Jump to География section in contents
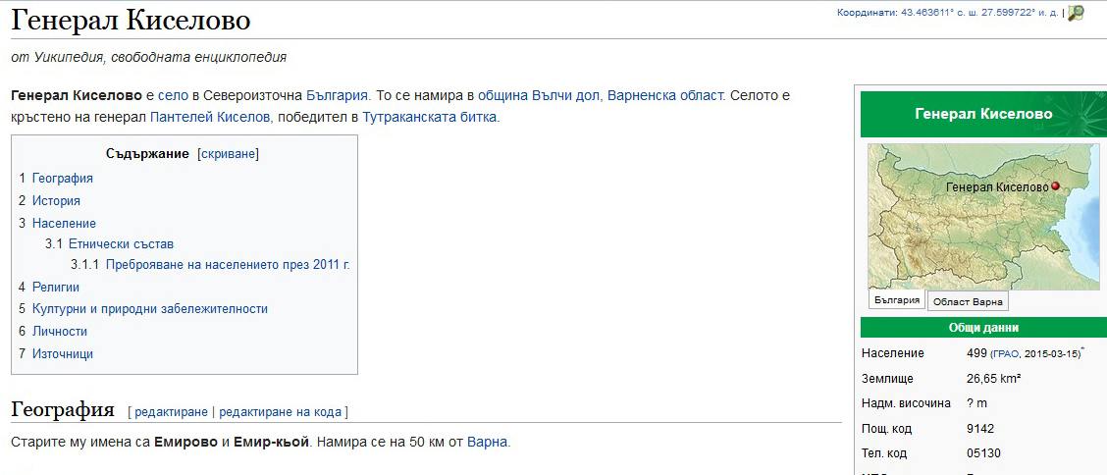1107x475 pixels. click(62, 179)
